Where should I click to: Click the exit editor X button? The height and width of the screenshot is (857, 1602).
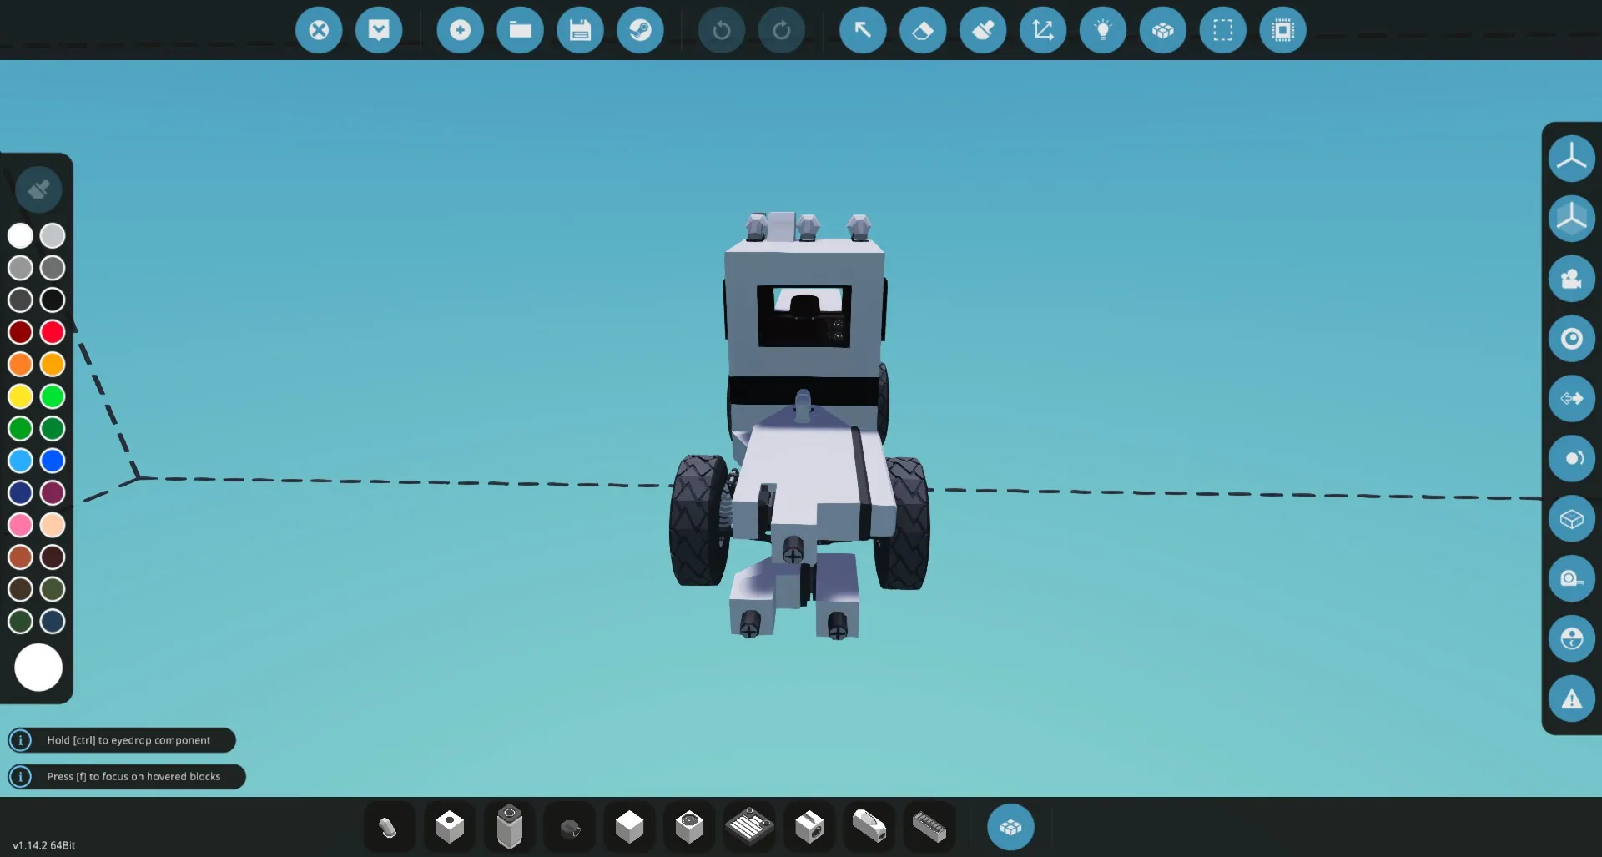point(319,31)
